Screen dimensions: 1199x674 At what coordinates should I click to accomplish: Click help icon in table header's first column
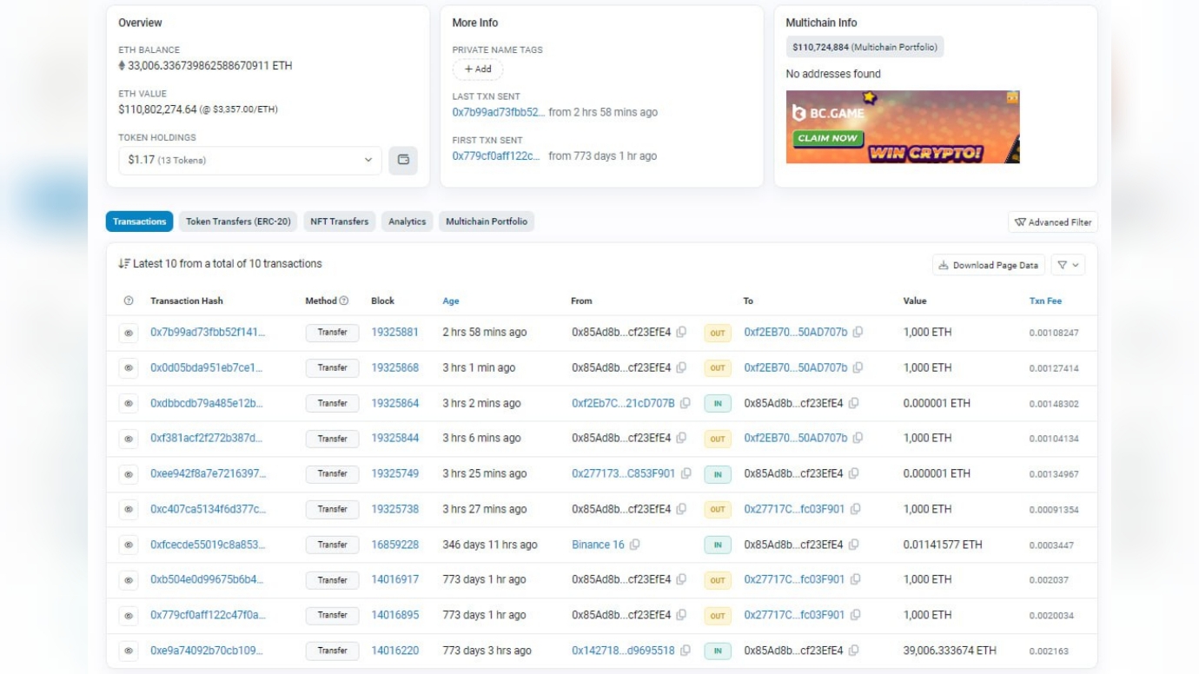(129, 301)
